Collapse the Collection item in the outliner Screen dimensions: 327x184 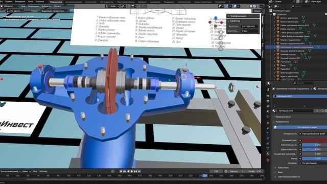(271, 14)
